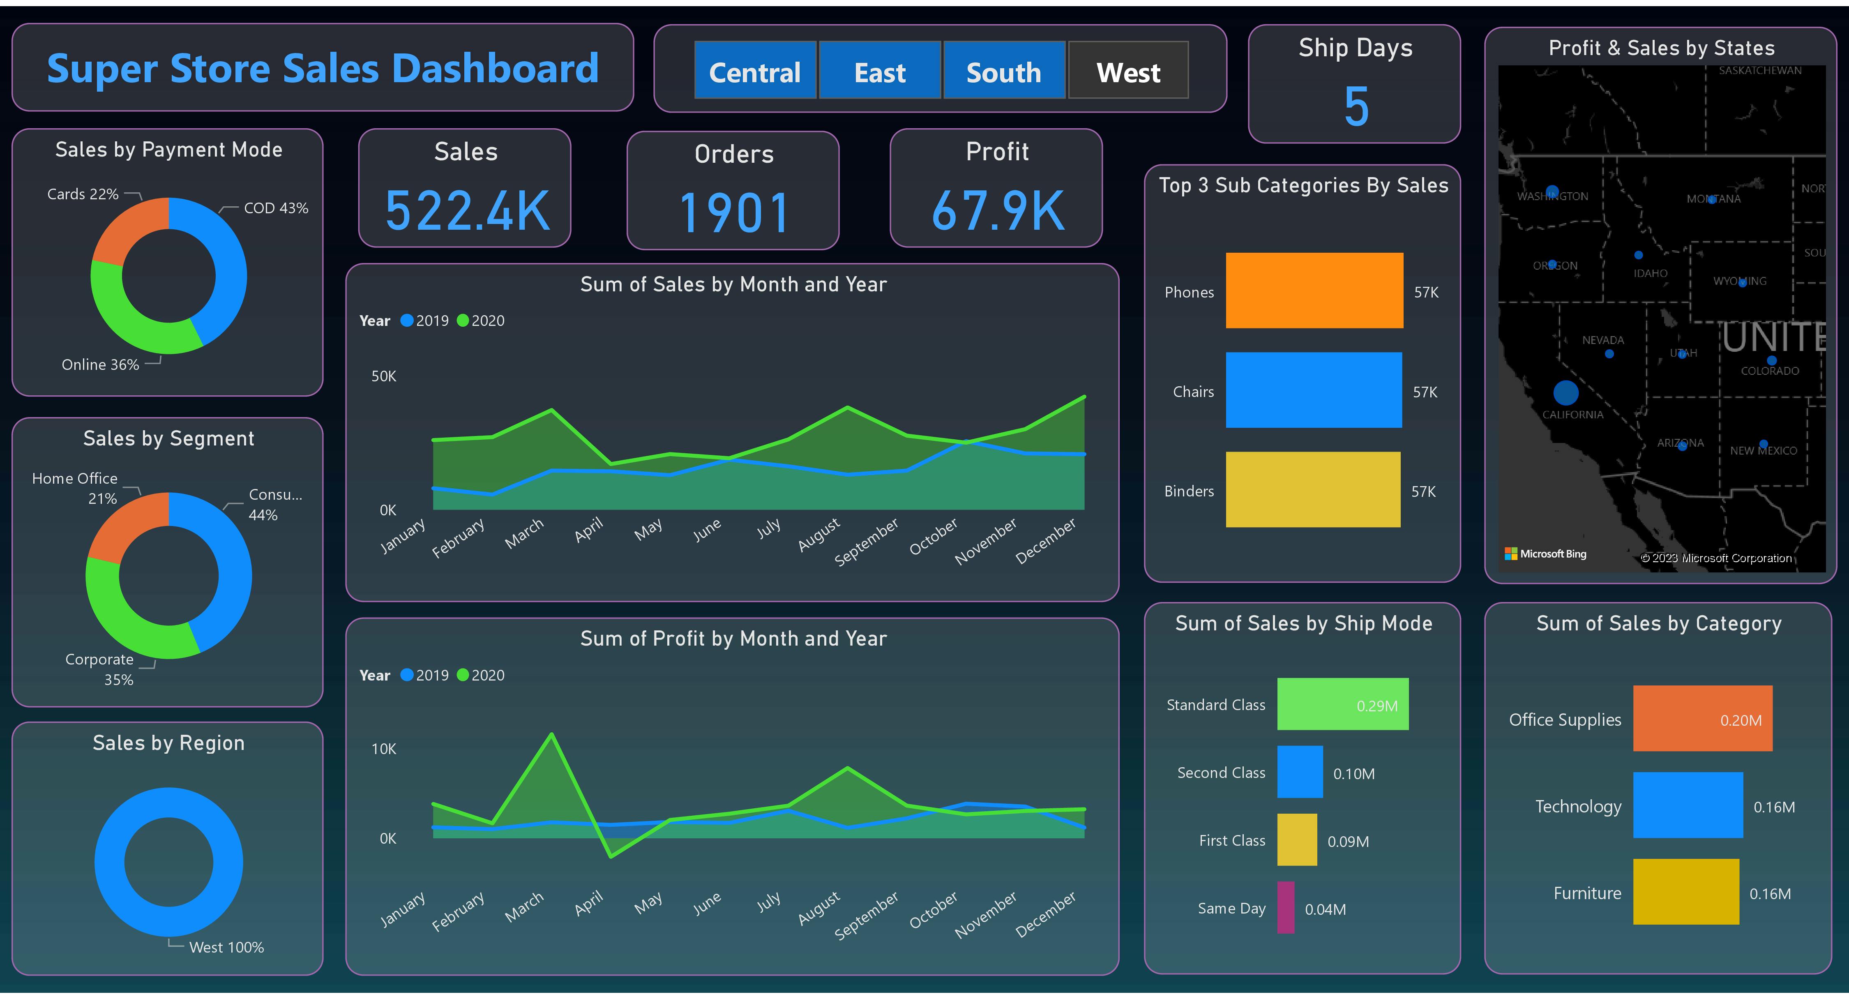
Task: Click the 2019 legend dot on Profit chart
Action: pyautogui.click(x=408, y=675)
